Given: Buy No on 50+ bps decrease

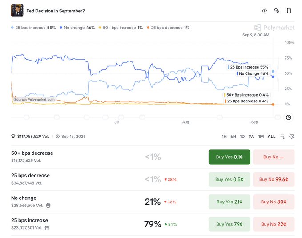Looking at the screenshot, I should (274, 157).
